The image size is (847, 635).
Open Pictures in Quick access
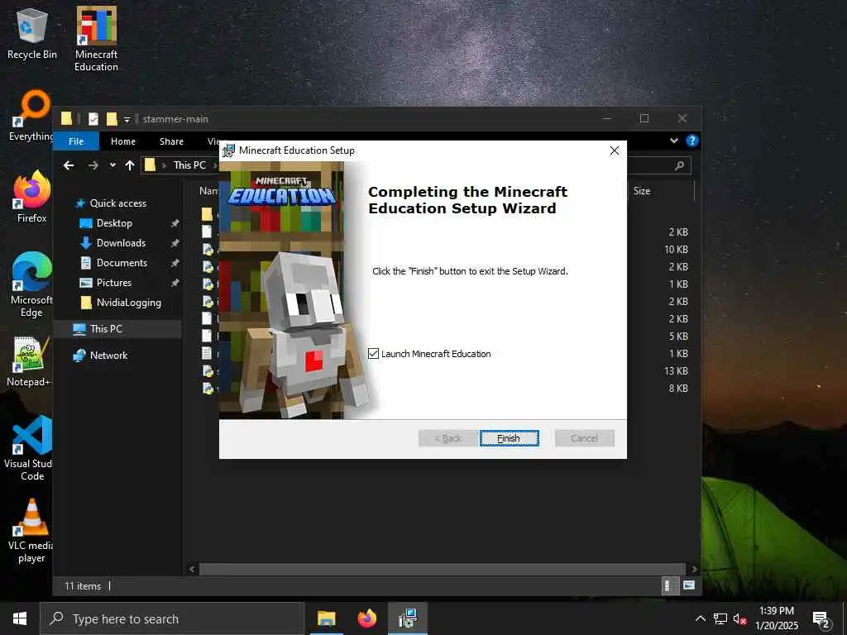coord(113,283)
